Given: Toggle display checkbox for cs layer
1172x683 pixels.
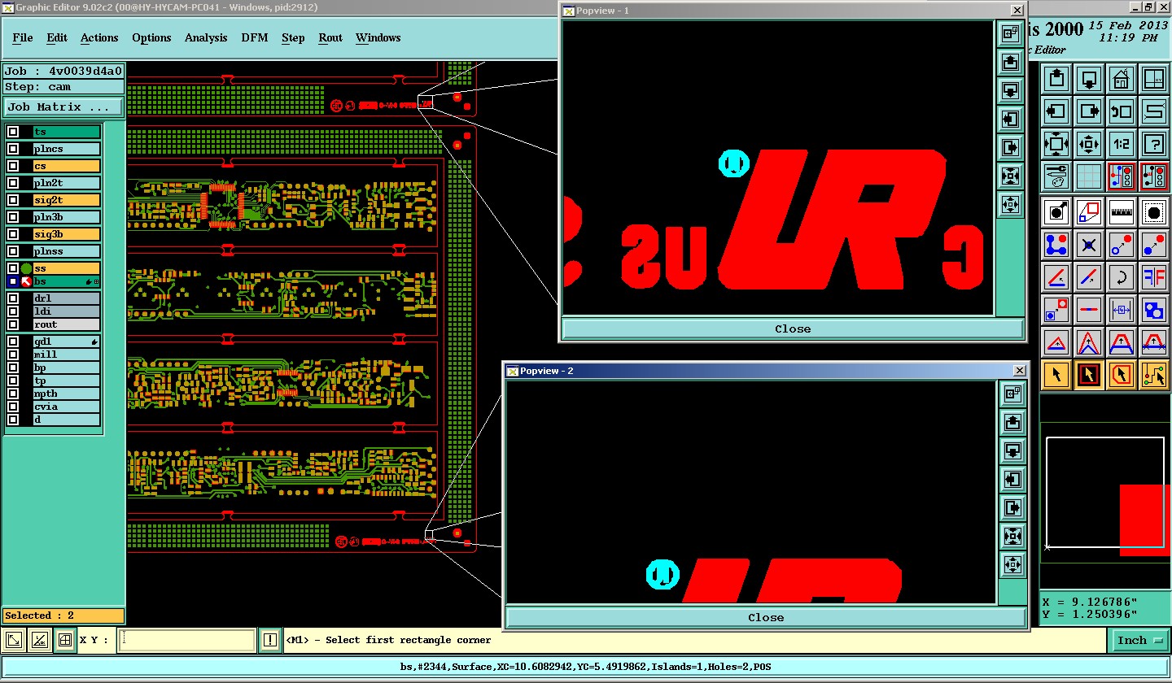Looking at the screenshot, I should click(13, 166).
